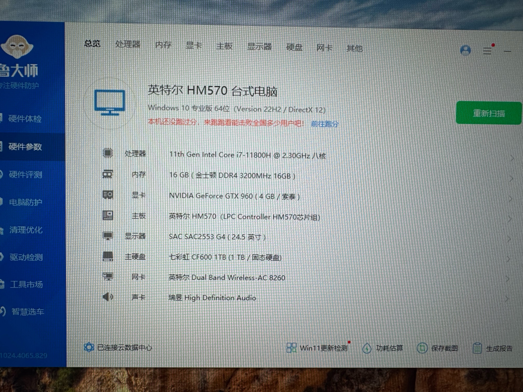Screen dimensions: 523x392
Task: Click the motherboard icon
Action: 108,215
